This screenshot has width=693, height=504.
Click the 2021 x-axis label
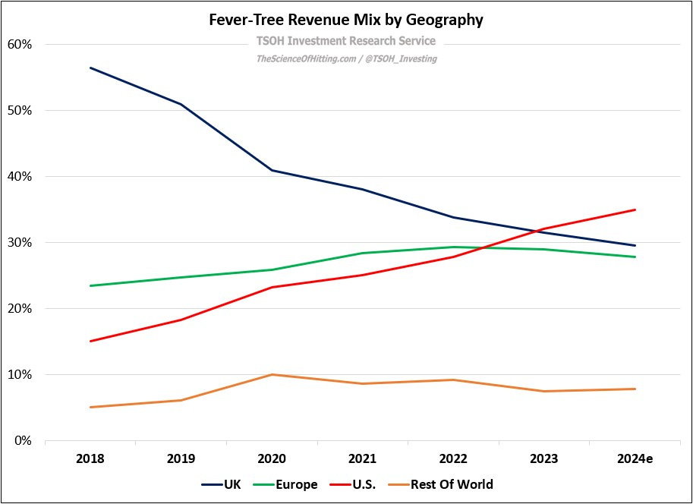pyautogui.click(x=362, y=458)
